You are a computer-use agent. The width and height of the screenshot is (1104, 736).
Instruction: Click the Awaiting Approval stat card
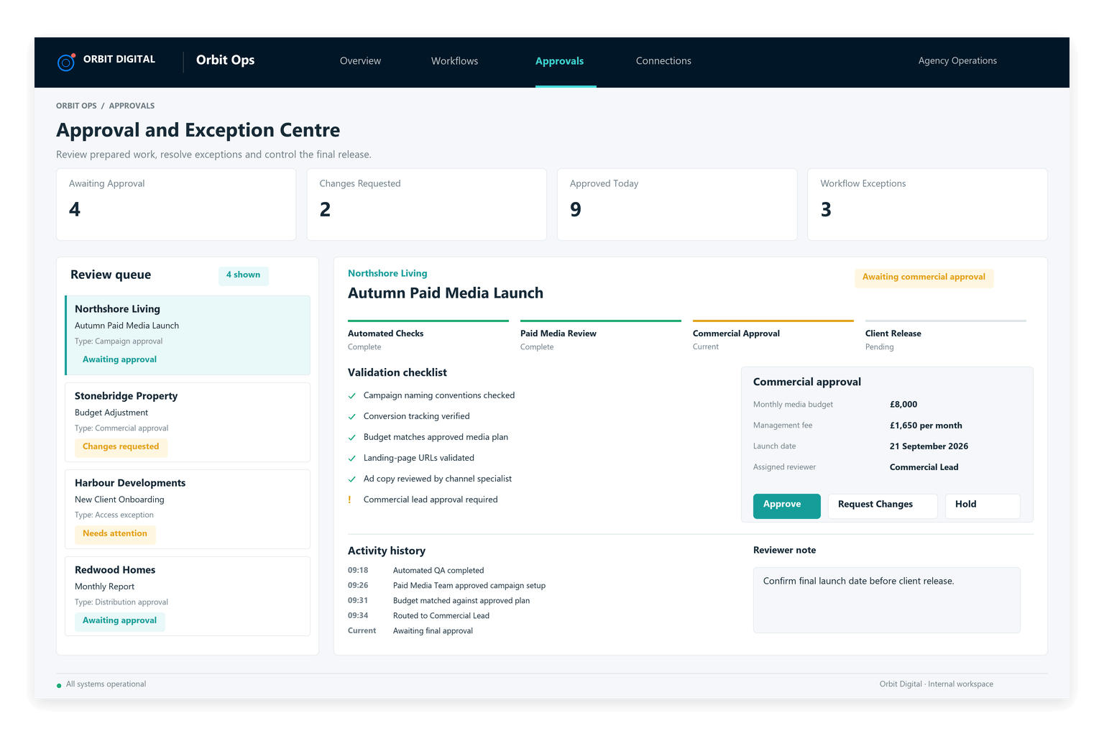176,204
